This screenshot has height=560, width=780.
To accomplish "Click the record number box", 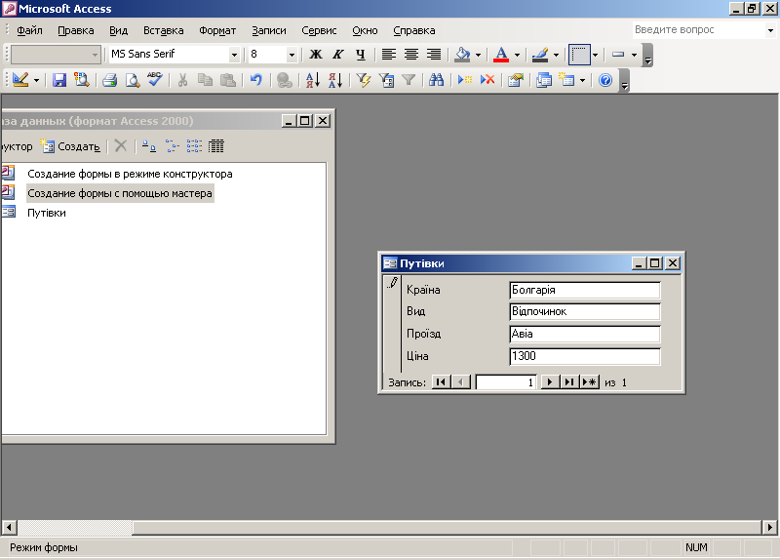I will pyautogui.click(x=505, y=382).
